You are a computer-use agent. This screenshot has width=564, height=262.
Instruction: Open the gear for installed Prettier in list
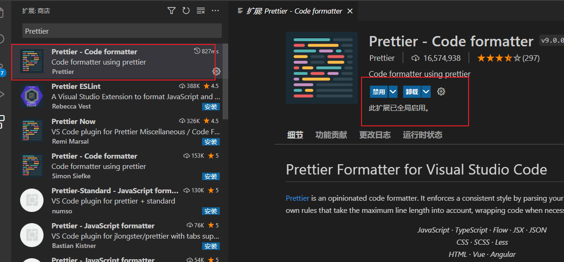tap(217, 71)
